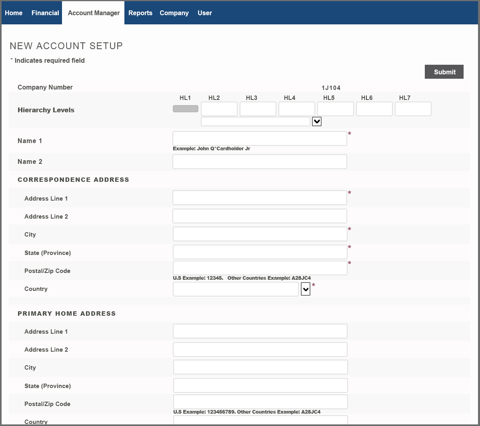Open the Home menu

[x=14, y=13]
